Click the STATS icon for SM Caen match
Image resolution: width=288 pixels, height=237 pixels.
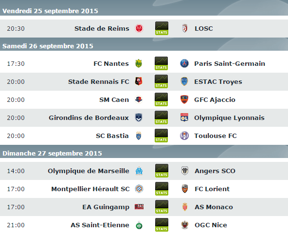click(161, 99)
